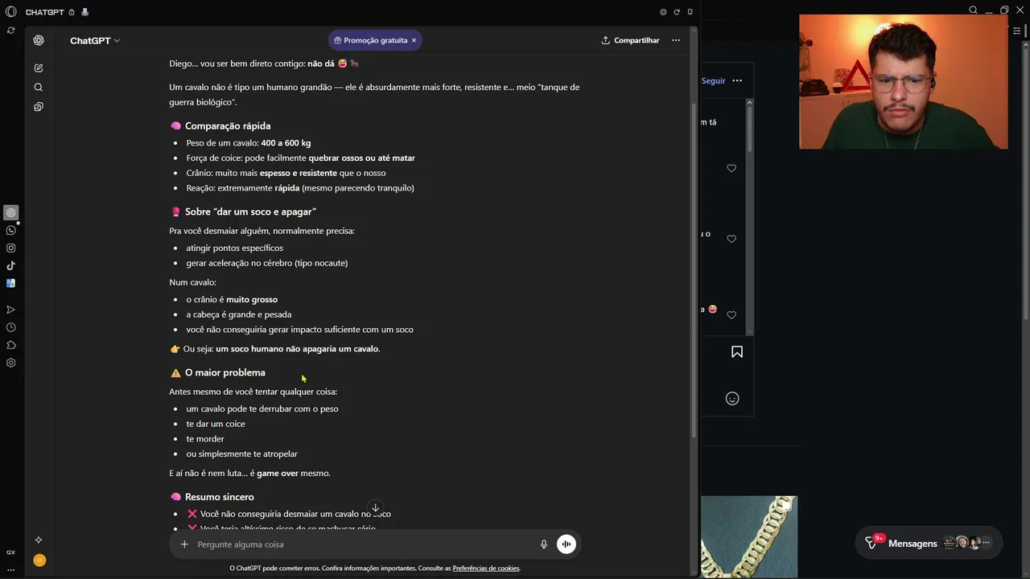Screen dimensions: 1030x579
Task: Open the ChatGPT model selector dropdown
Action: (x=95, y=40)
